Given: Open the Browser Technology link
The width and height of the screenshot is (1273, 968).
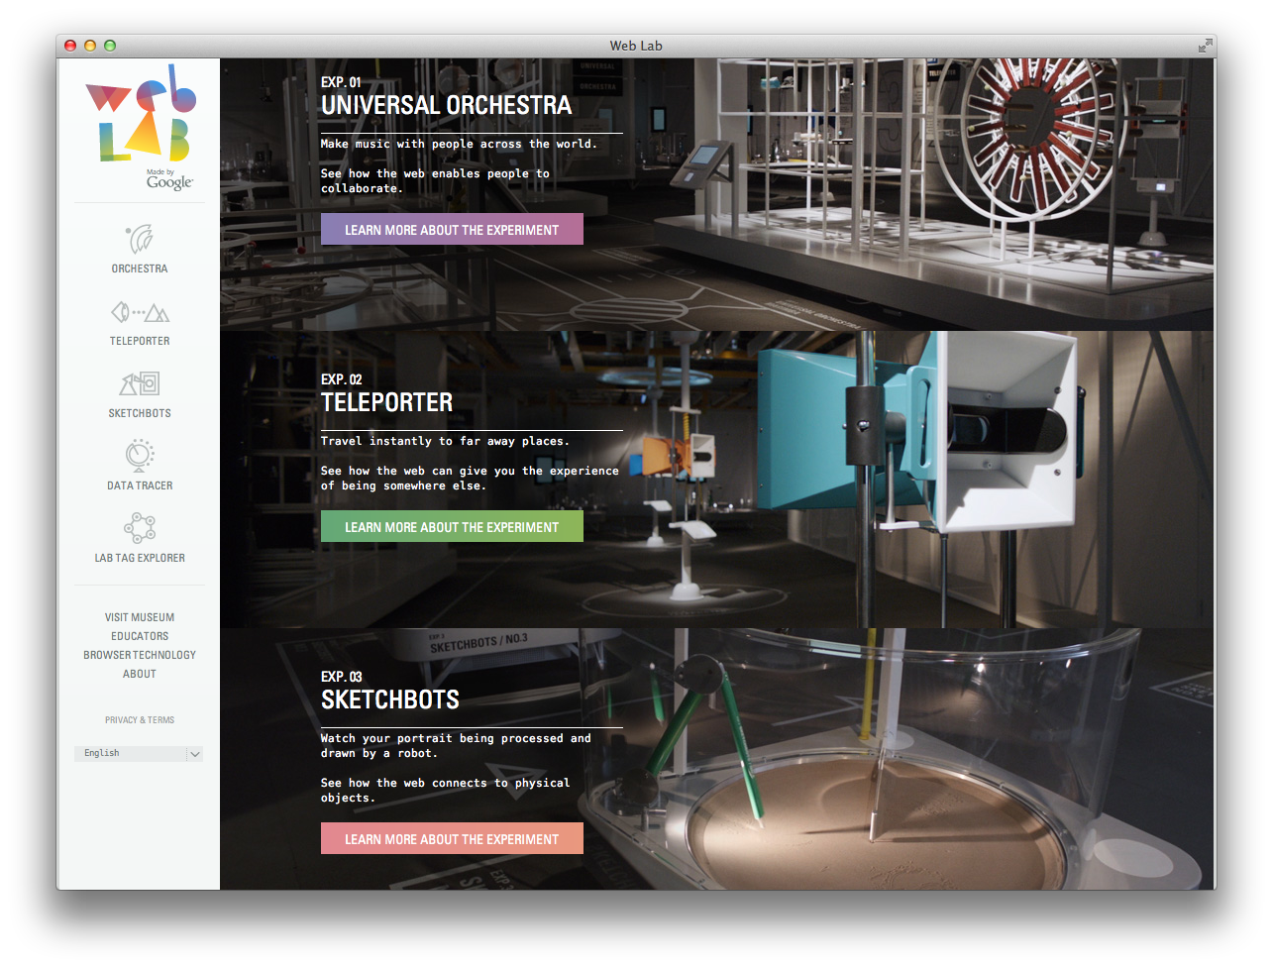Looking at the screenshot, I should point(140,655).
